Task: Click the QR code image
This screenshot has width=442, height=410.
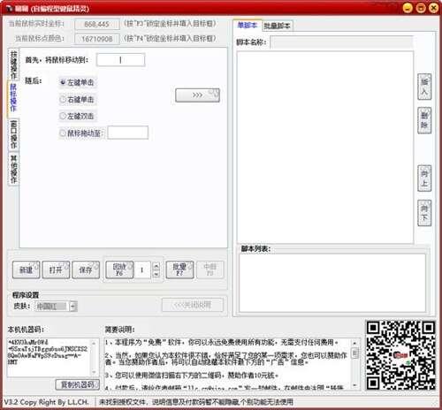Action: point(400,356)
